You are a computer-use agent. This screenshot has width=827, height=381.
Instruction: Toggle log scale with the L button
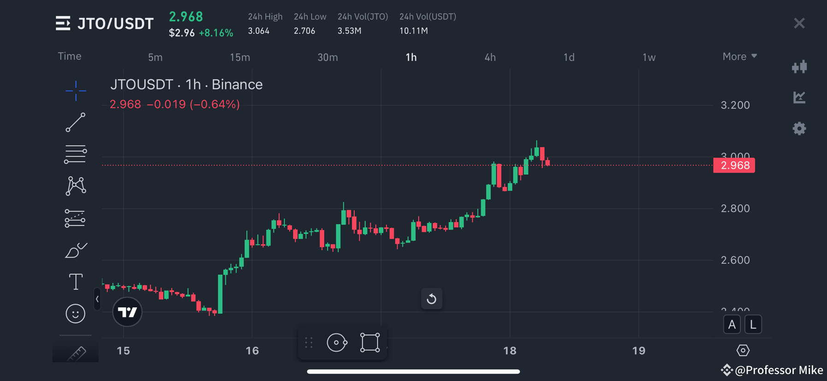tap(753, 324)
